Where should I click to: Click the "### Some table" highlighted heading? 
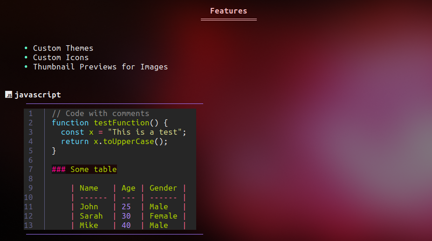point(84,169)
